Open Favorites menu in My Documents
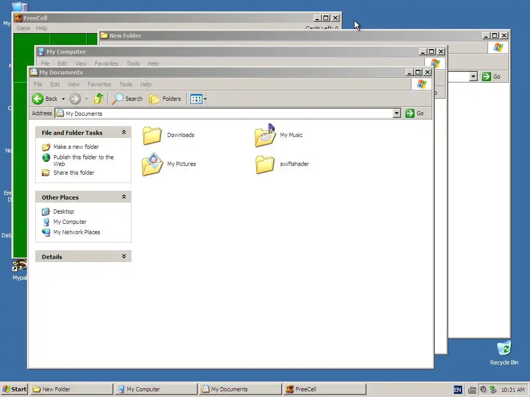Image resolution: width=530 pixels, height=397 pixels. [99, 84]
